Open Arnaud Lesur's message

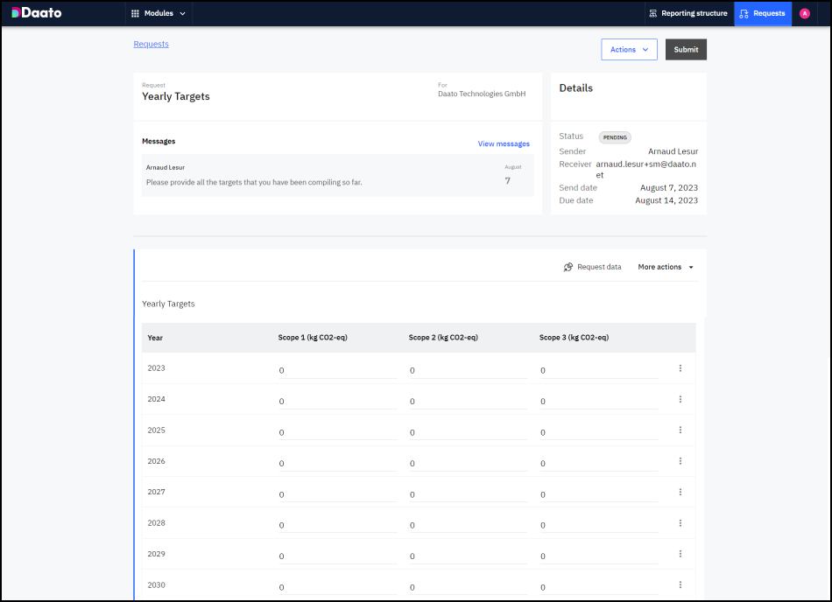337,175
